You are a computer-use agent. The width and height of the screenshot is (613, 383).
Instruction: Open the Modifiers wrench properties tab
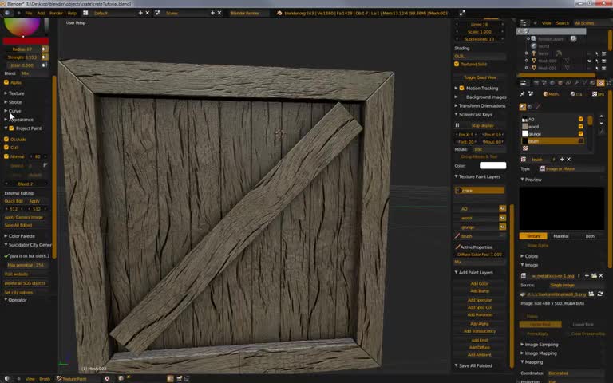pos(576,83)
